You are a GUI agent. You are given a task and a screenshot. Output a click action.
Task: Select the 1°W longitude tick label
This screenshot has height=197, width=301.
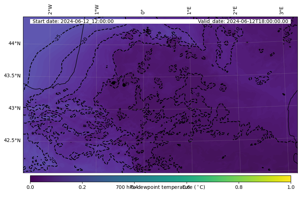click(x=97, y=10)
